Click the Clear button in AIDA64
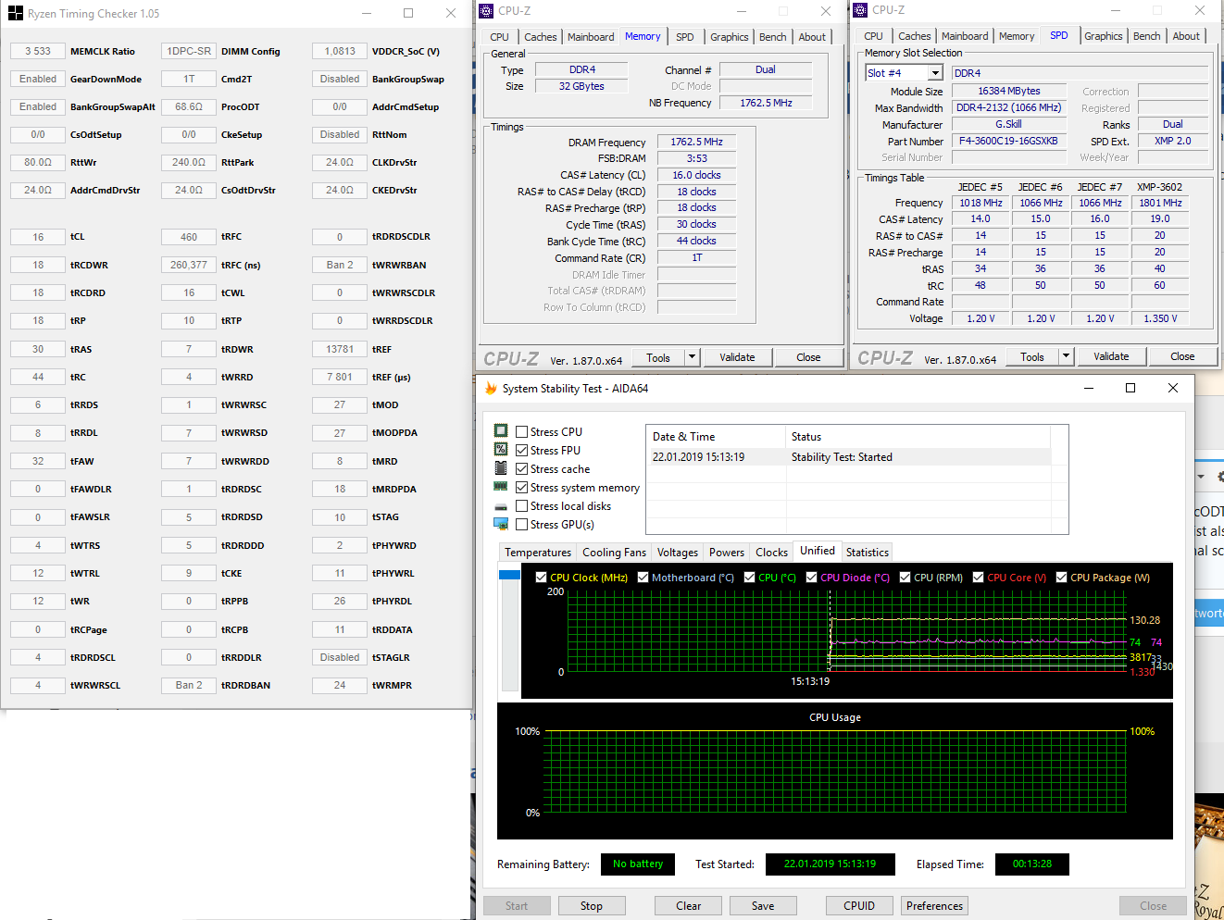The width and height of the screenshot is (1224, 920). coord(689,906)
